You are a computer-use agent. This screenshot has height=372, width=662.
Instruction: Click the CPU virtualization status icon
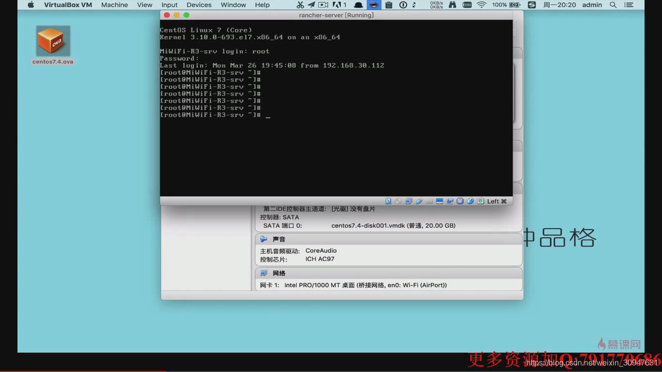pyautogui.click(x=460, y=201)
